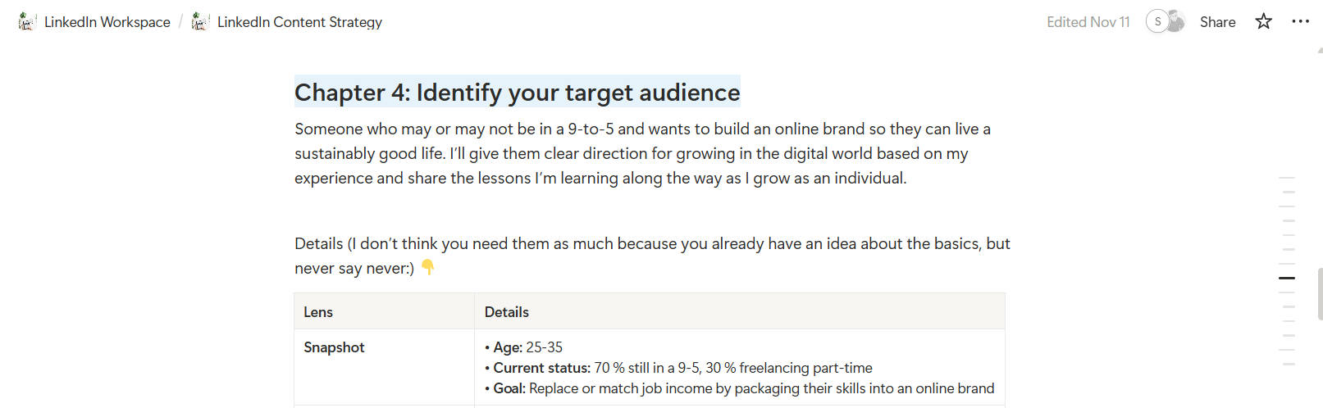The image size is (1323, 408).
Task: Open the three-dot page options menu
Action: tap(1300, 22)
